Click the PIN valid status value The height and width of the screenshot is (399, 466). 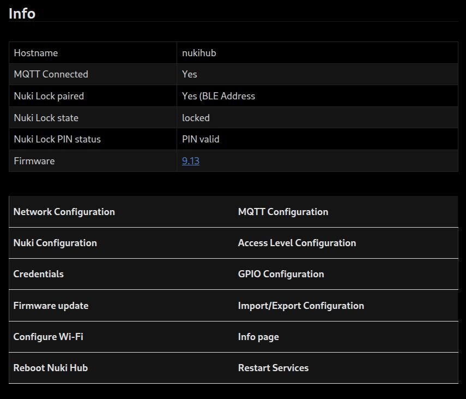(x=201, y=139)
